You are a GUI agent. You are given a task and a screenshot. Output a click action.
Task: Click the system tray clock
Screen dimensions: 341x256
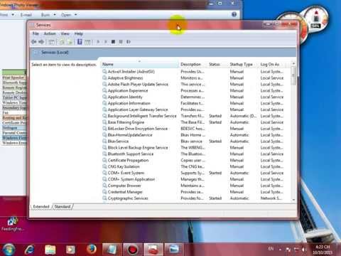323,250
